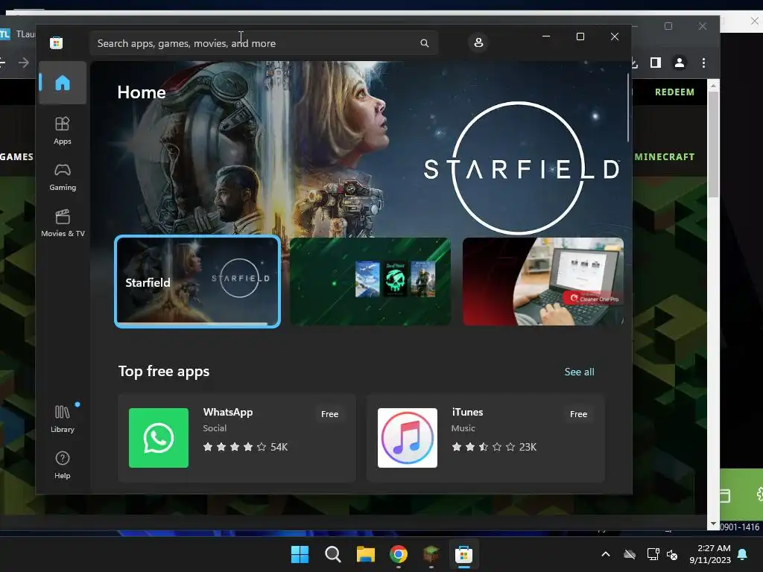
Task: Click the muted volume tray icon
Action: 673,554
